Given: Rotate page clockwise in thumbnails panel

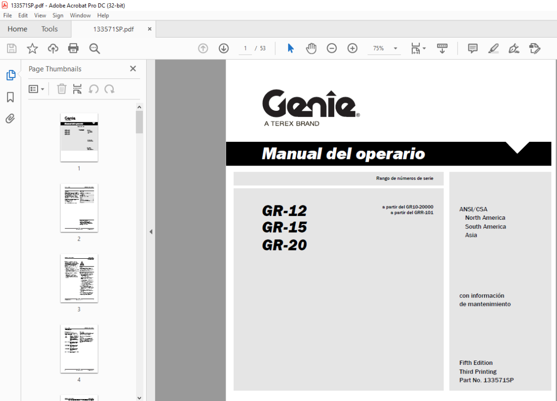Looking at the screenshot, I should [109, 89].
